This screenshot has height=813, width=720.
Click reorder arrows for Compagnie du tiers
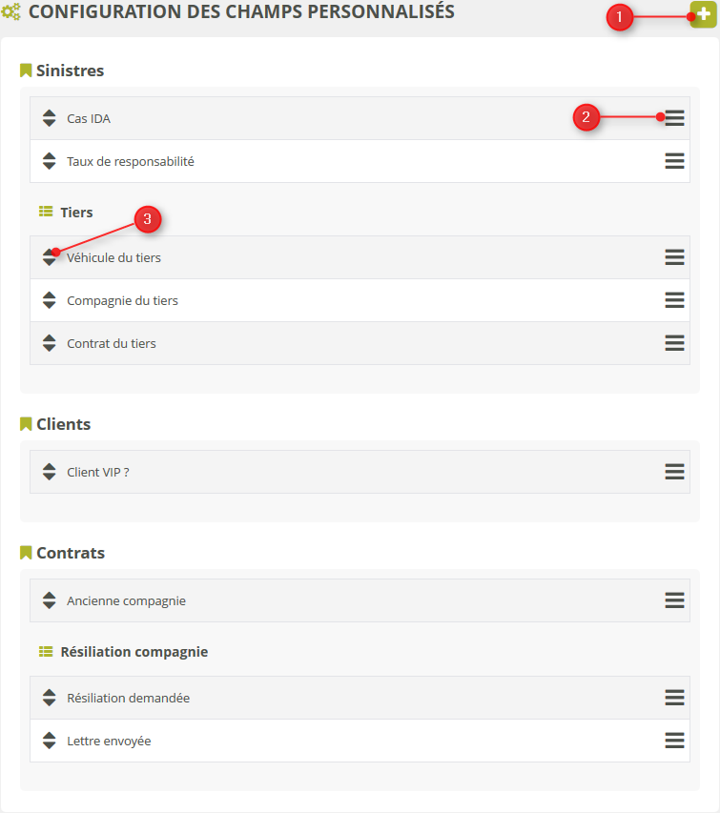coord(50,300)
